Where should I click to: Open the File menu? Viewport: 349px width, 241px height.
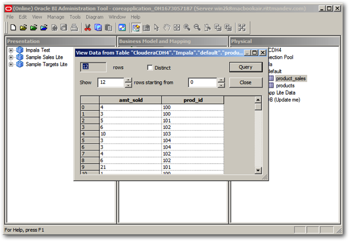(10, 17)
